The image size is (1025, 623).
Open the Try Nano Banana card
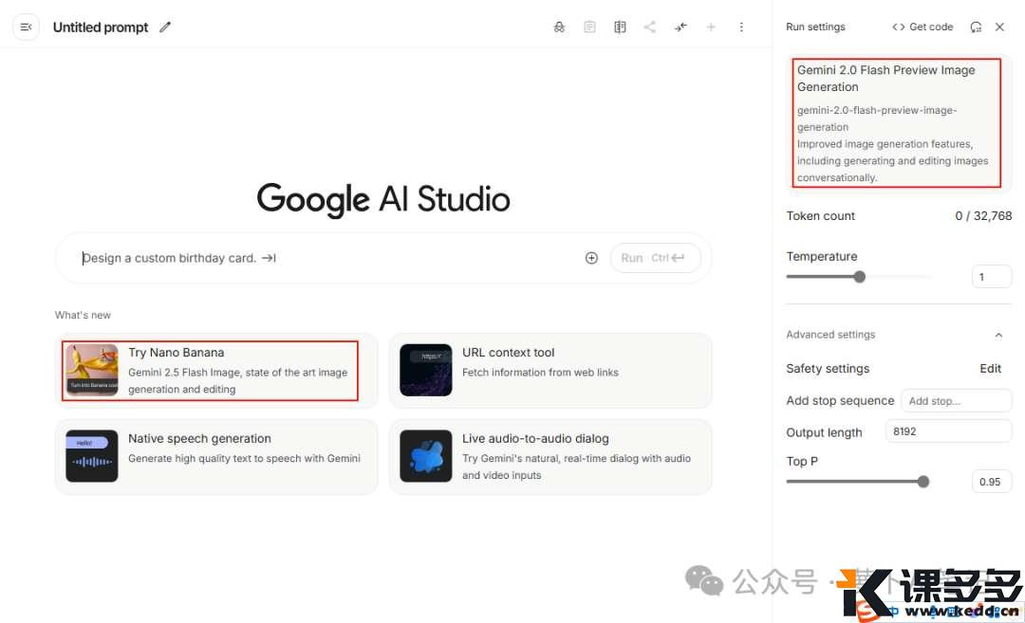tap(211, 371)
